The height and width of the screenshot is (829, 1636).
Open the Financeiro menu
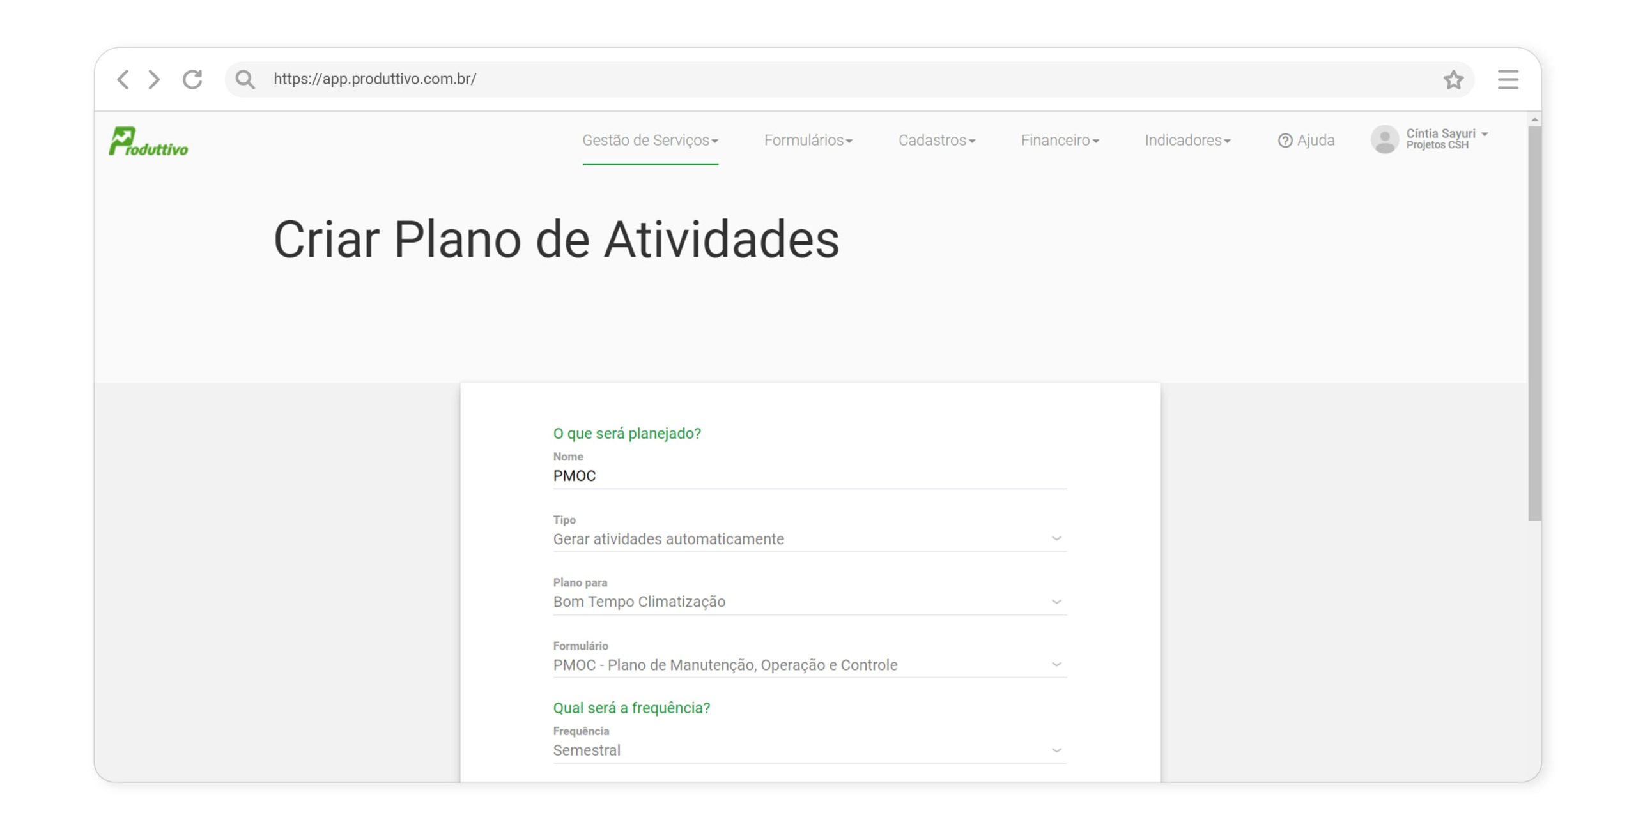(x=1060, y=141)
